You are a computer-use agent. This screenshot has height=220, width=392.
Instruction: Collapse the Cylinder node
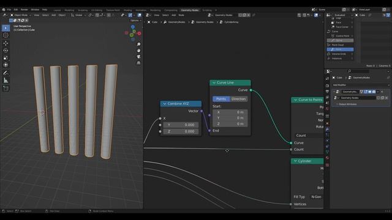(295, 161)
